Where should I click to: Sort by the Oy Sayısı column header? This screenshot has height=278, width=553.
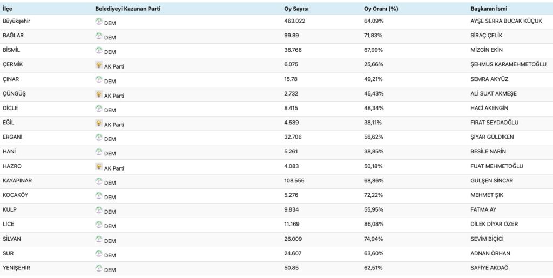pyautogui.click(x=296, y=9)
